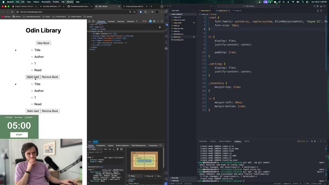Expand the div settings node
This screenshot has width=329, height=185.
tap(92, 38)
